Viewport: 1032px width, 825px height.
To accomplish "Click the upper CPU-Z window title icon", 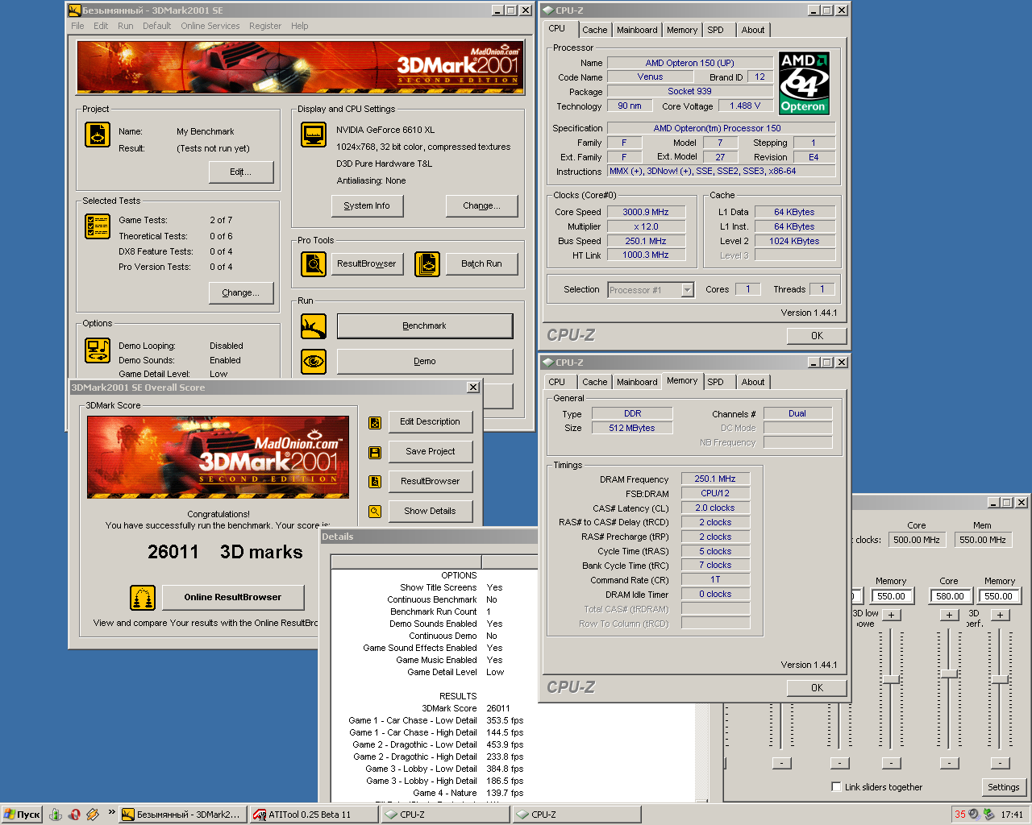I will (548, 10).
